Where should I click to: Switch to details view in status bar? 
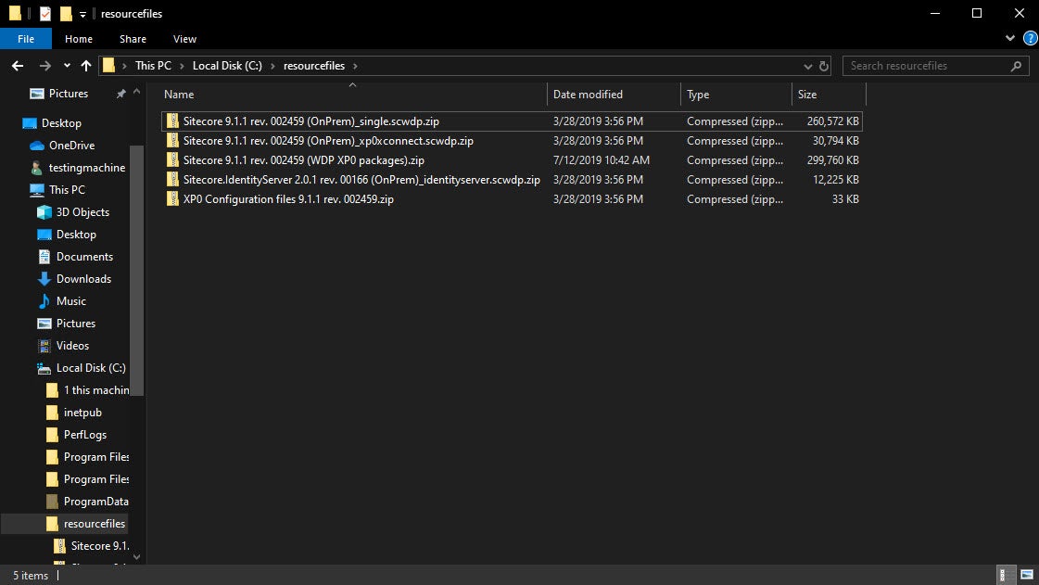click(1007, 576)
